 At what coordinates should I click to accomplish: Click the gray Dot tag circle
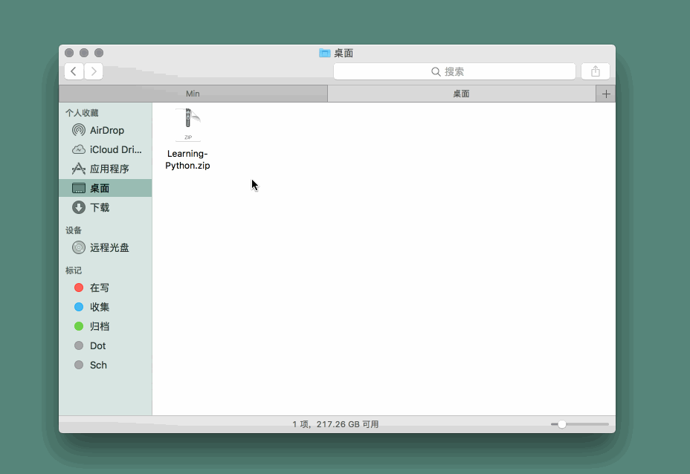(79, 345)
